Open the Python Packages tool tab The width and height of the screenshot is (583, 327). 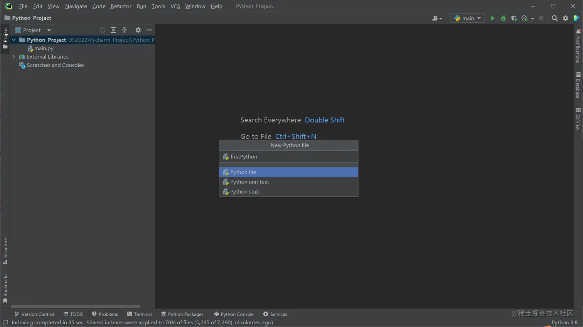click(182, 314)
